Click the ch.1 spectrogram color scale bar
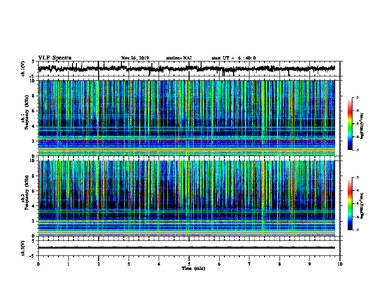The height and width of the screenshot is (296, 383). click(350, 124)
